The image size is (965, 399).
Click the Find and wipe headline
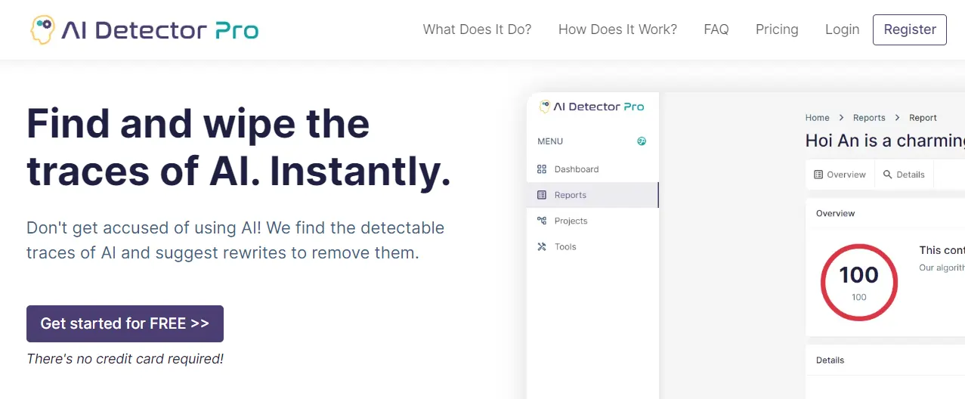tap(239, 148)
